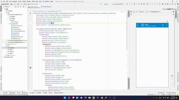Click the gutter drawable icon at place_holder line
The width and height of the screenshot is (179, 100).
point(30,68)
